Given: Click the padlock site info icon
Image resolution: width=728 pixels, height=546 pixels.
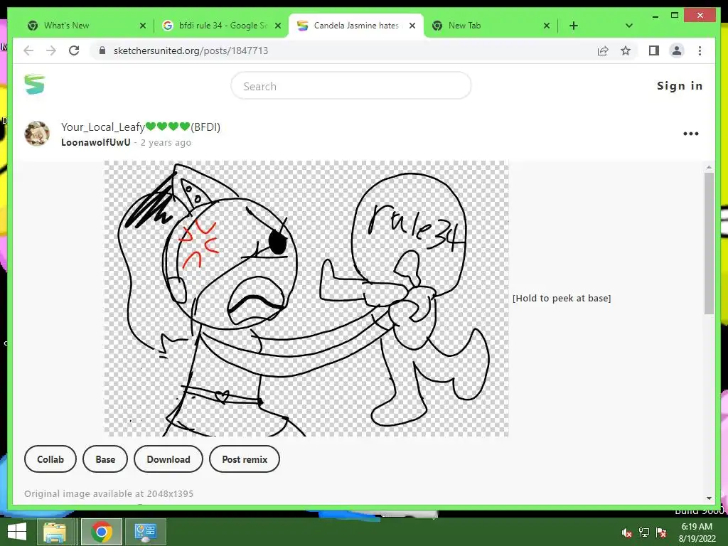Looking at the screenshot, I should pyautogui.click(x=102, y=50).
